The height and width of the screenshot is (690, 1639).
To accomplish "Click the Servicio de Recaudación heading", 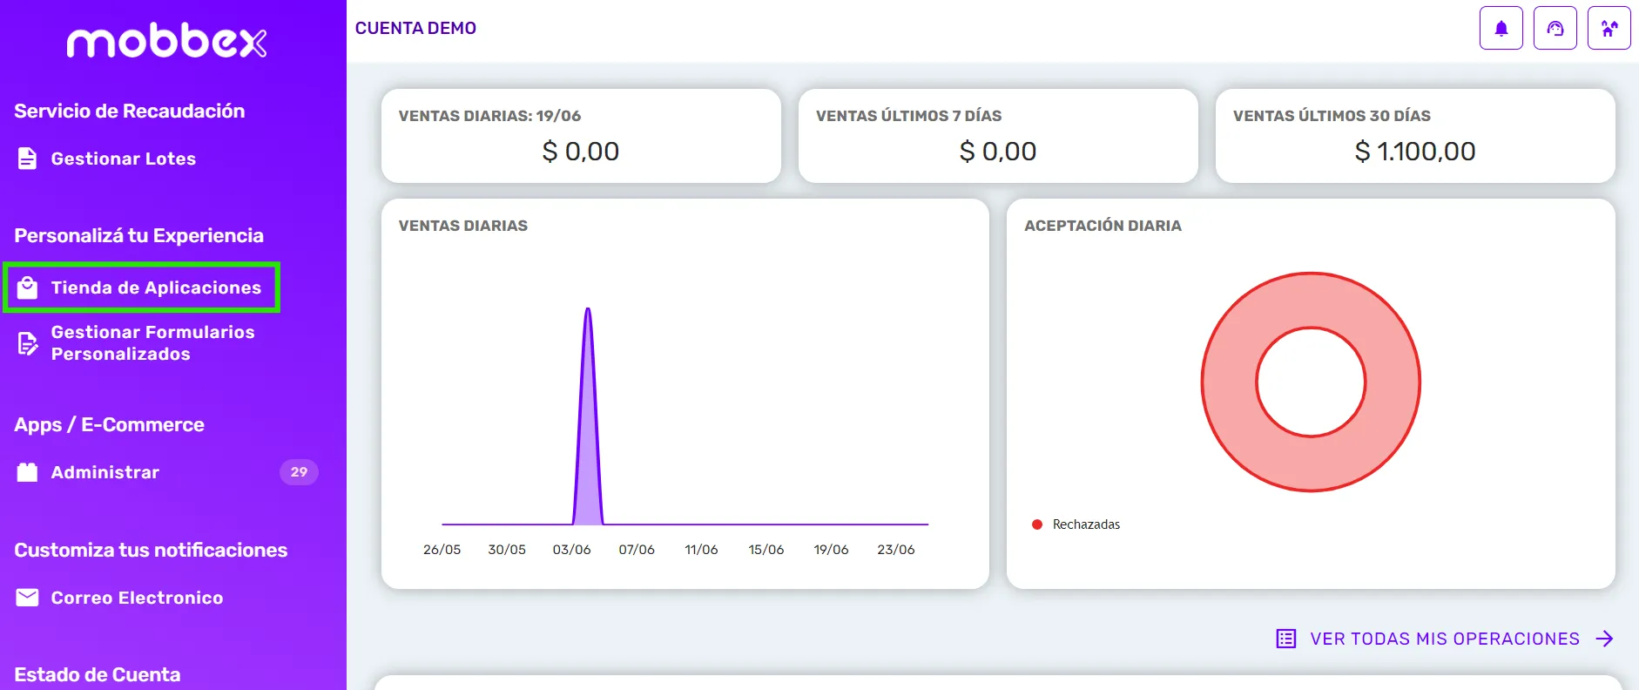I will pos(130,111).
